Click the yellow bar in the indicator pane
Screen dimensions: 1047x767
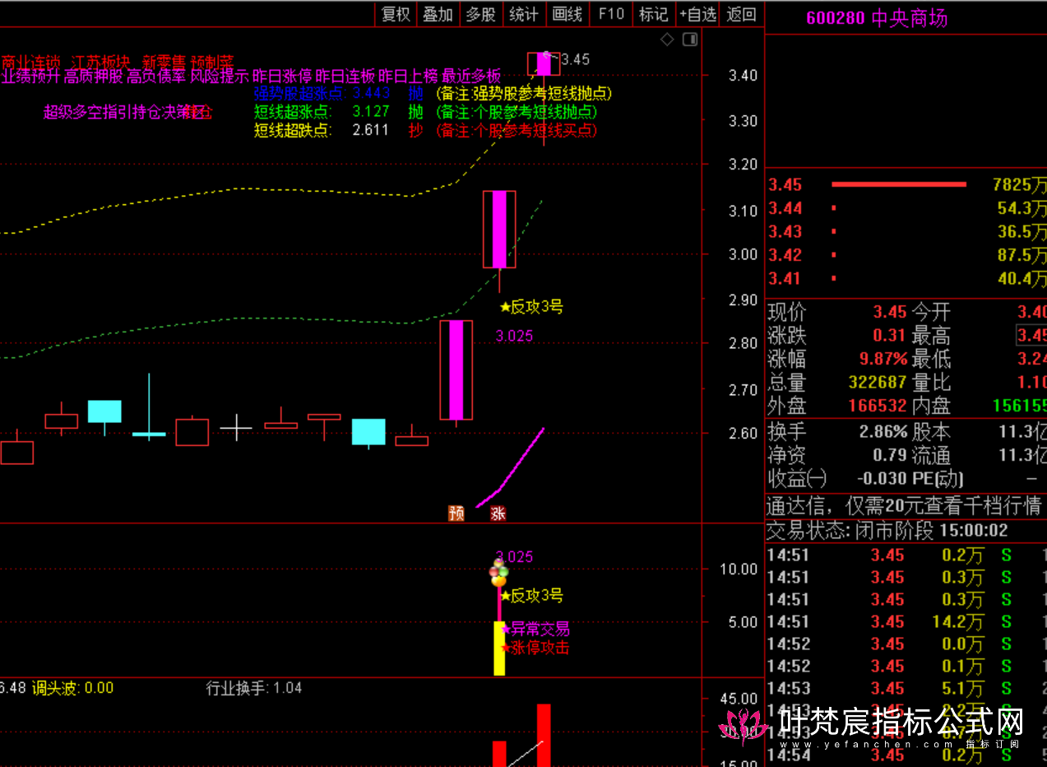(498, 648)
